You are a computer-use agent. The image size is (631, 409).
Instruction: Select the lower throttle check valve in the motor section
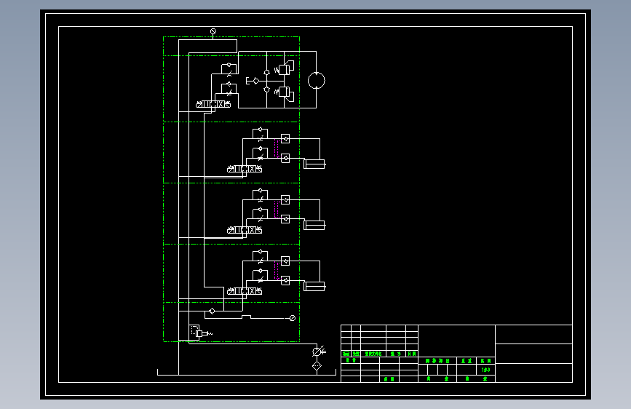229,89
